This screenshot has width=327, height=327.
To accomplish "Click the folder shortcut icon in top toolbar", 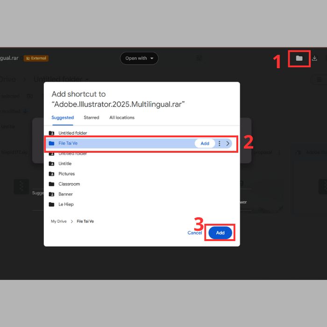I will pyautogui.click(x=299, y=58).
